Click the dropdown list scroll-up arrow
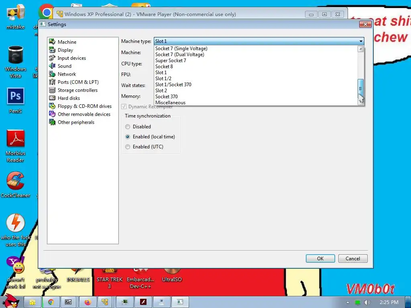Viewport: 411px width, 308px height. tap(361, 49)
